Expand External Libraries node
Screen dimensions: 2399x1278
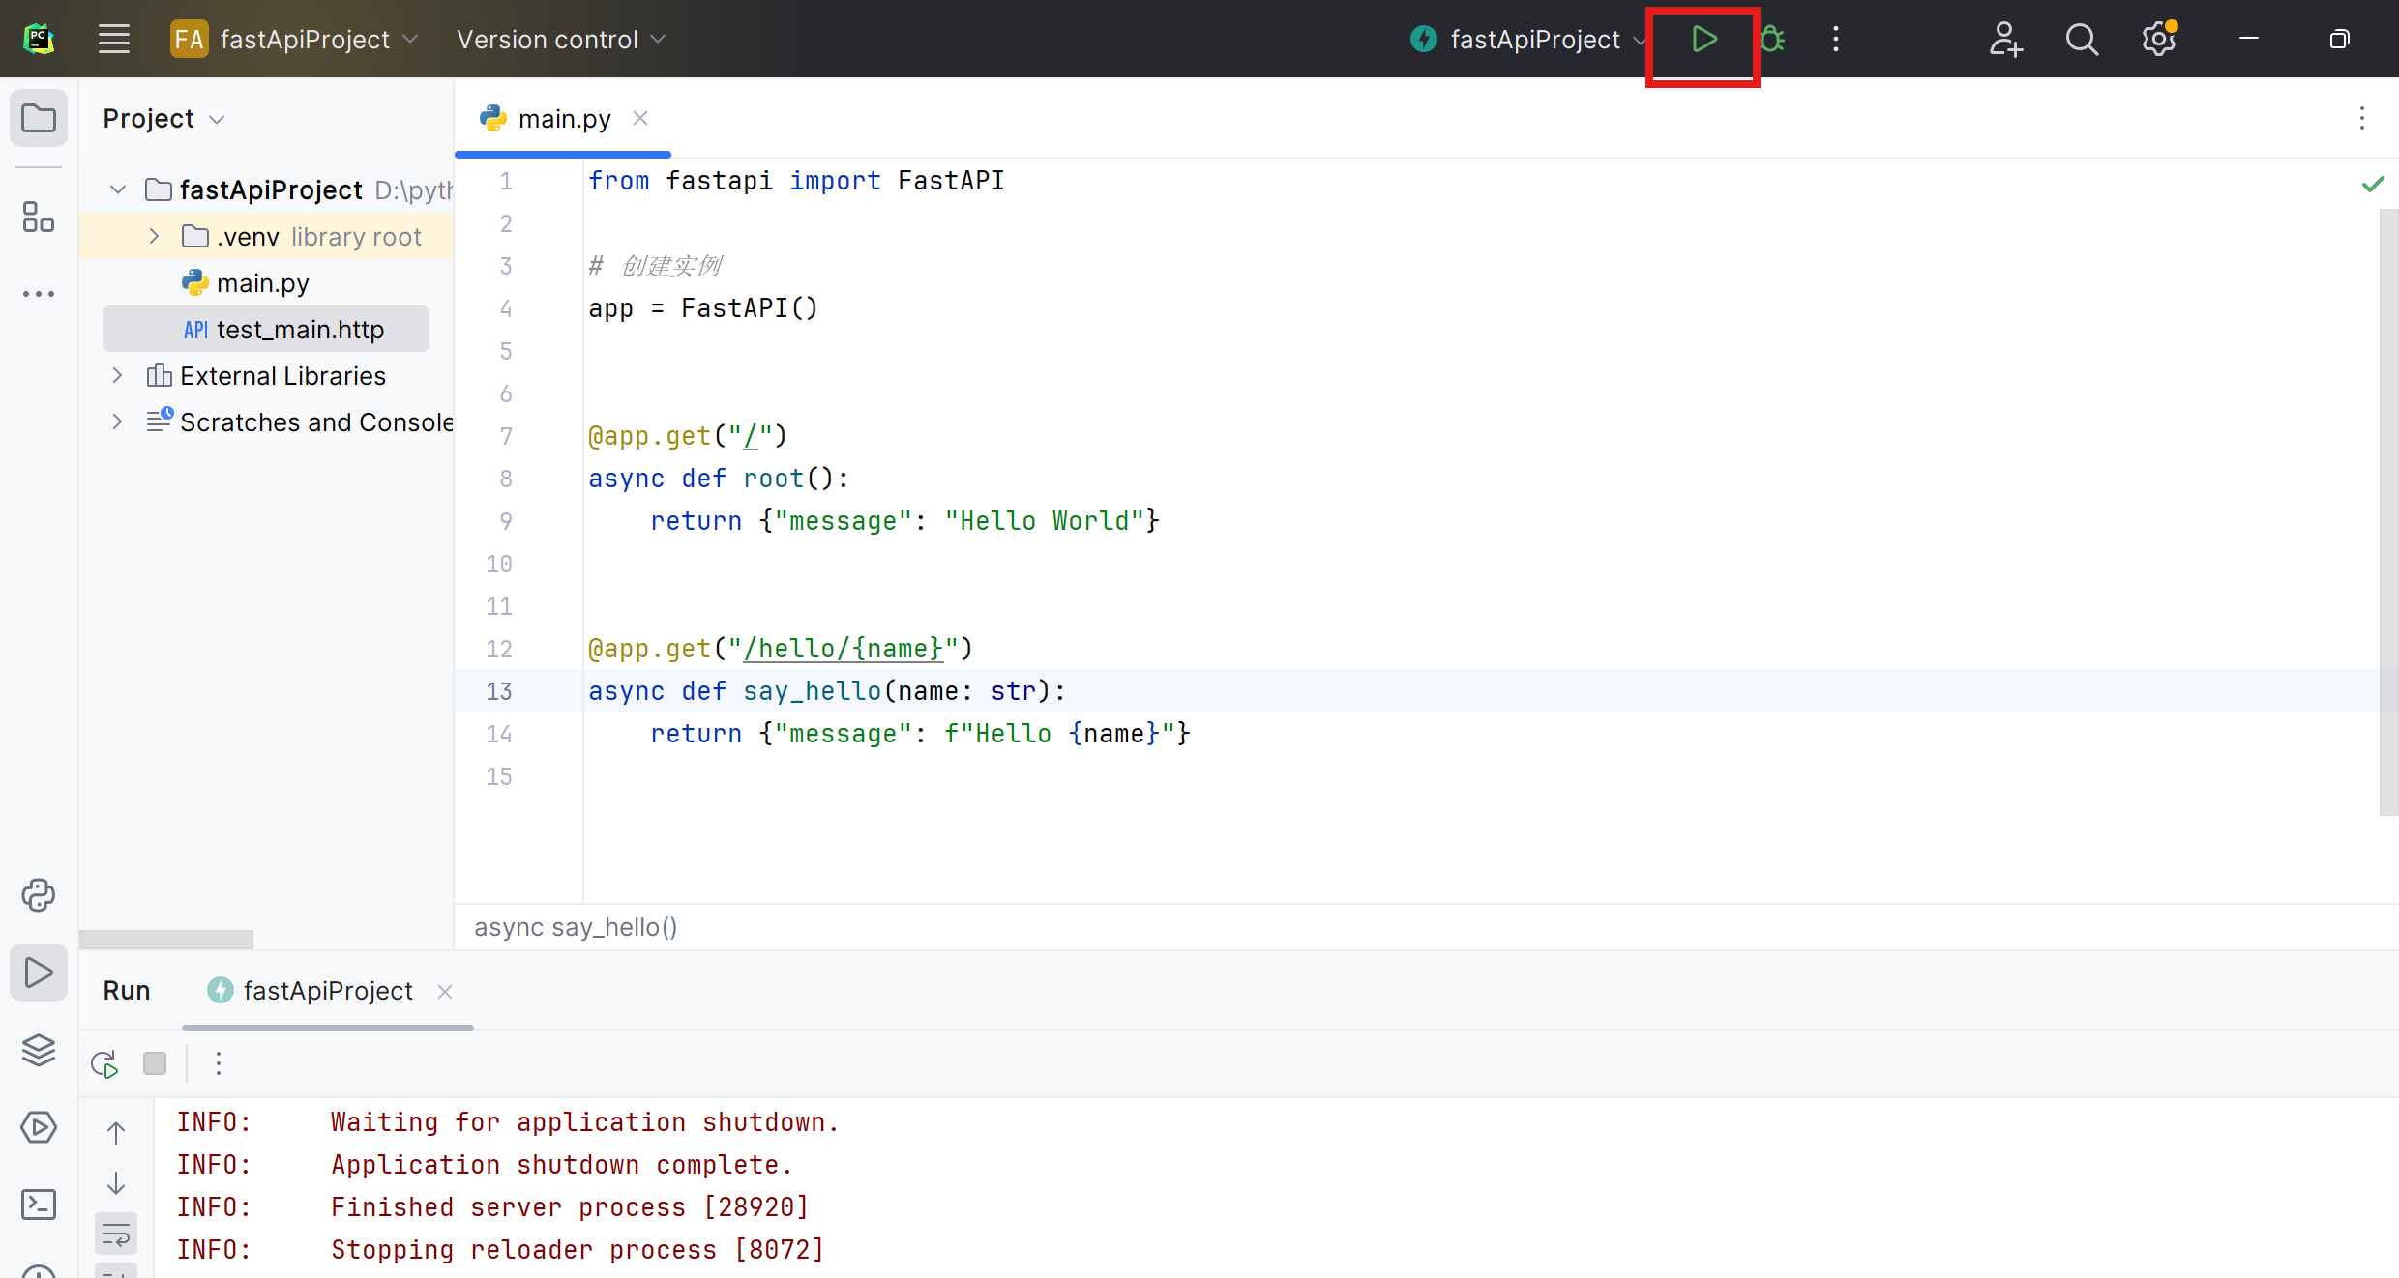(117, 375)
